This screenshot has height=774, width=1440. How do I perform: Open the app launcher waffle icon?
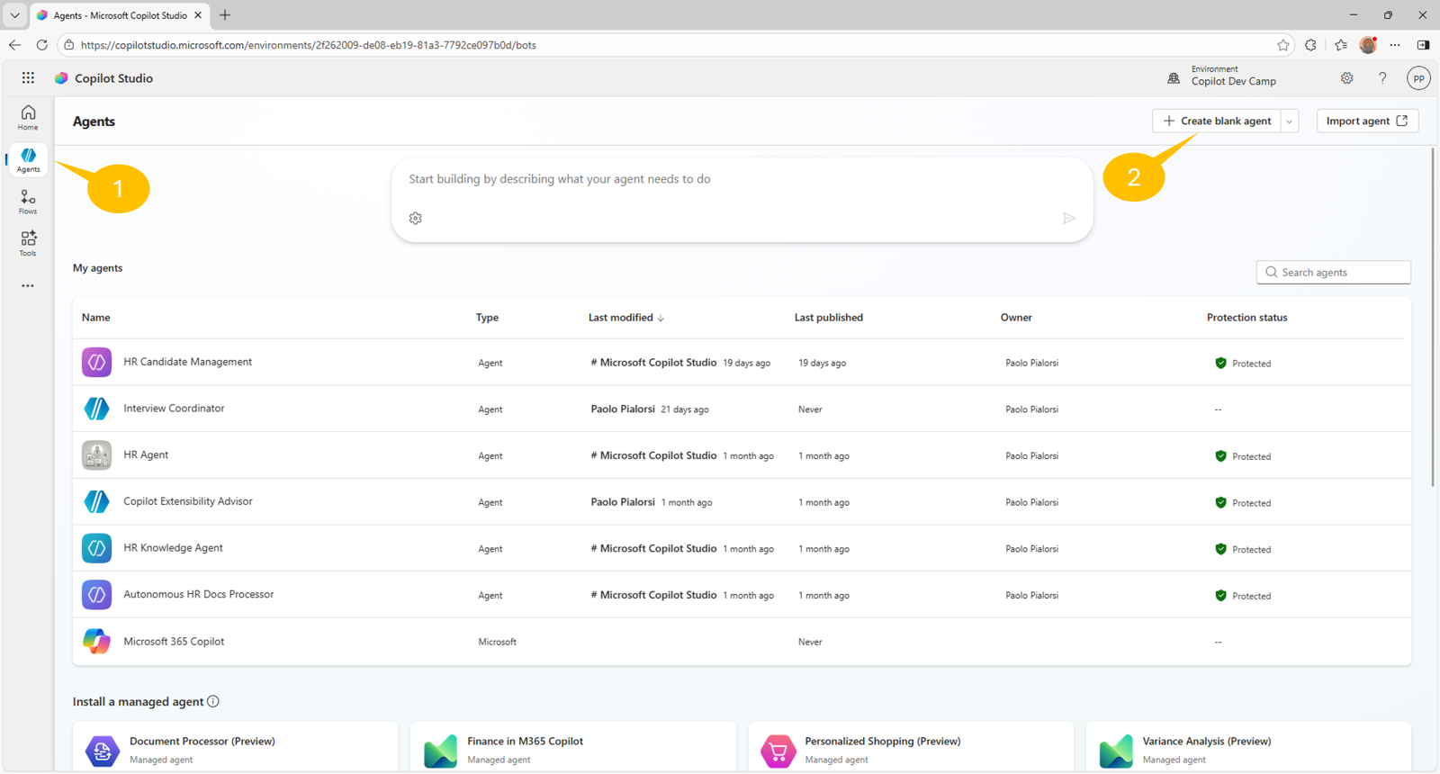(x=28, y=78)
